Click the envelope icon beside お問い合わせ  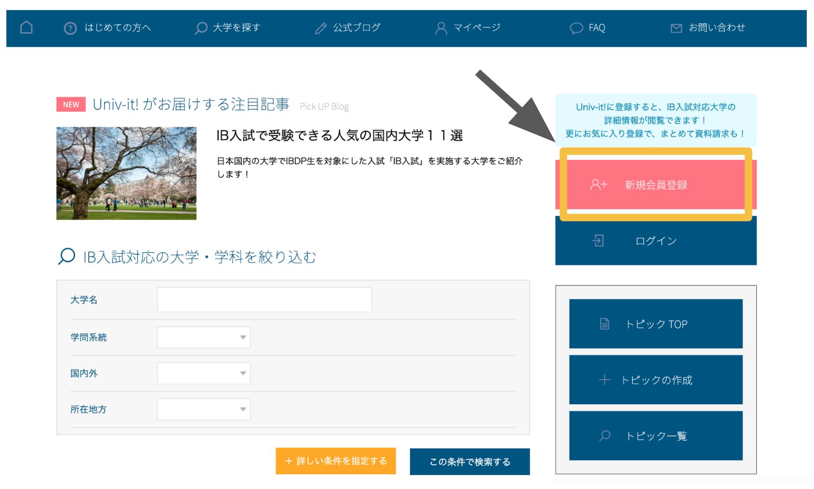click(677, 28)
